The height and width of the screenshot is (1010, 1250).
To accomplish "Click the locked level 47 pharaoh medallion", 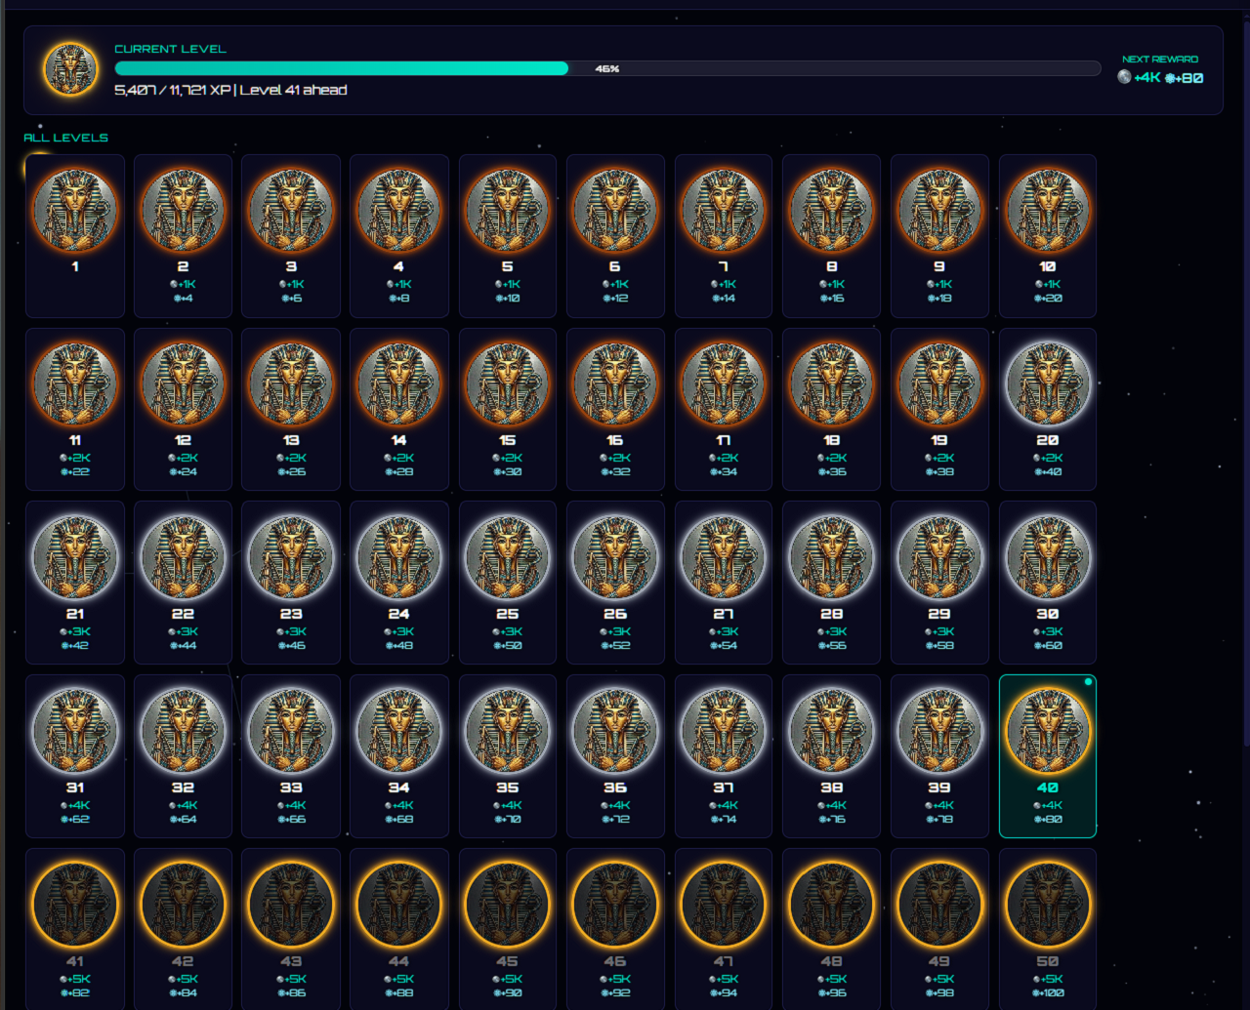I will (723, 906).
